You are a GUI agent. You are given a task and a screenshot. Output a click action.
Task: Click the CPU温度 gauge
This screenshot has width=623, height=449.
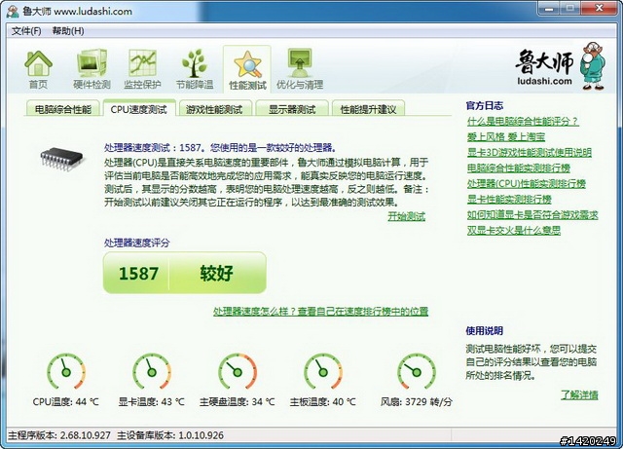click(x=66, y=371)
